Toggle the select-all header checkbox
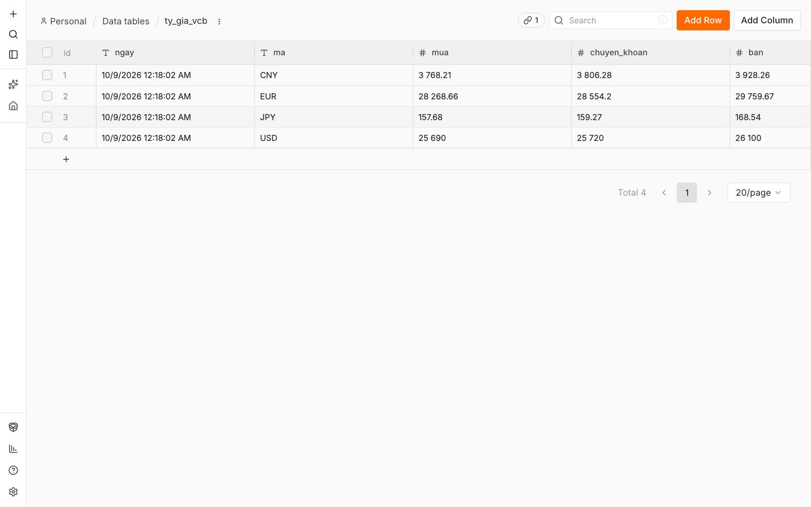 [x=47, y=53]
